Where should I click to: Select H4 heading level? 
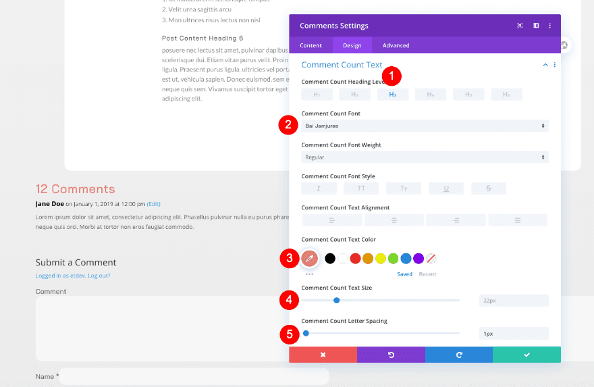431,95
